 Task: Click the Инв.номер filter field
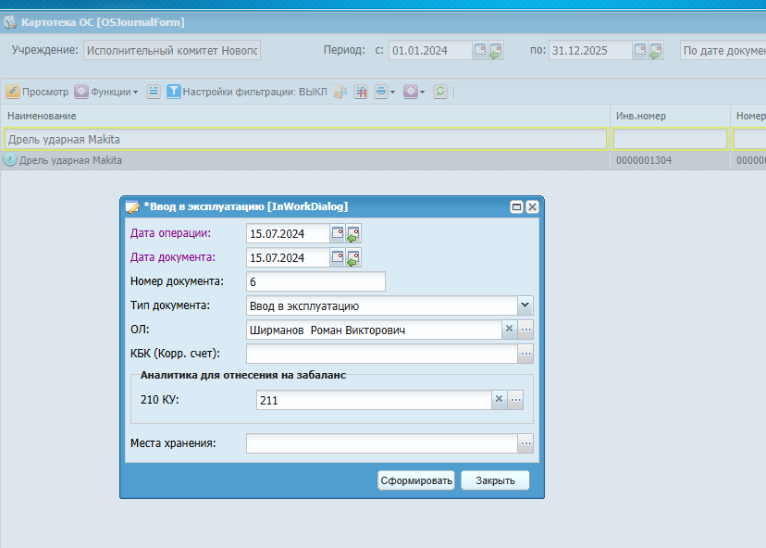click(670, 140)
